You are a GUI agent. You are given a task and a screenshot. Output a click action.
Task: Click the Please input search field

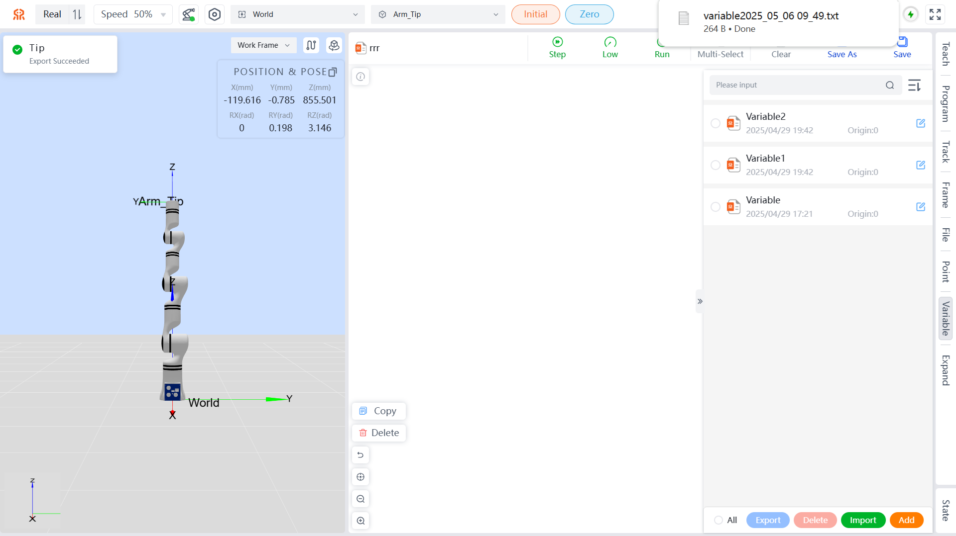pos(797,85)
